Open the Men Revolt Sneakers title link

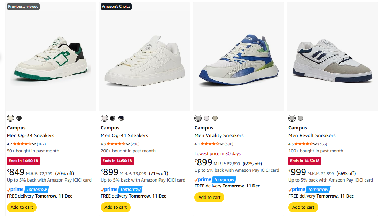click(x=312, y=135)
